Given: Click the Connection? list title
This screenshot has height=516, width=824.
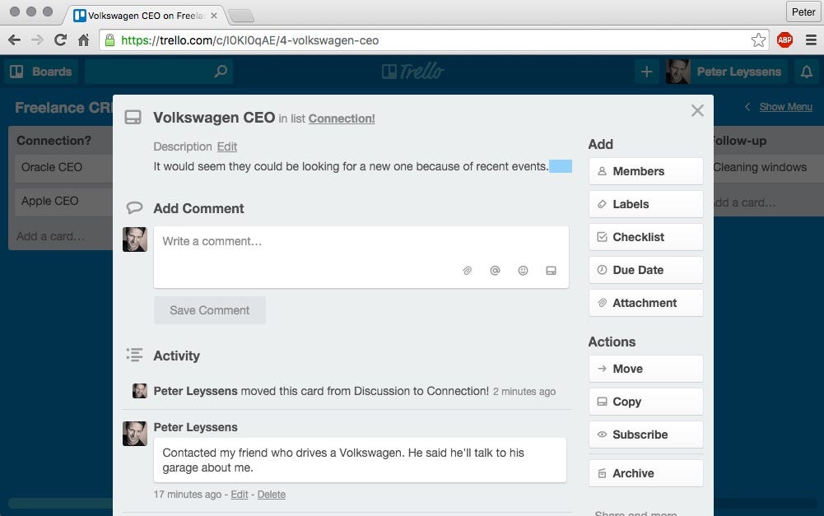Looking at the screenshot, I should click(x=54, y=141).
